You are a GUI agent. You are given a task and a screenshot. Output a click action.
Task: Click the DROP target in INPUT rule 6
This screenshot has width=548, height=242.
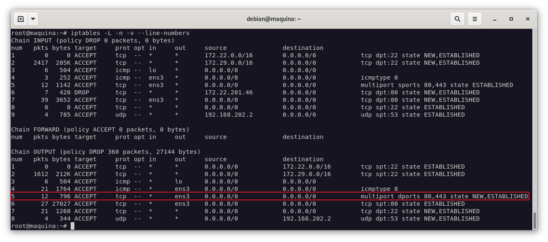81,92
